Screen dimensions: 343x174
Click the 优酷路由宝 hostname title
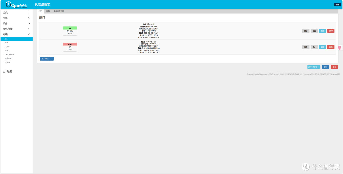click(x=42, y=4)
